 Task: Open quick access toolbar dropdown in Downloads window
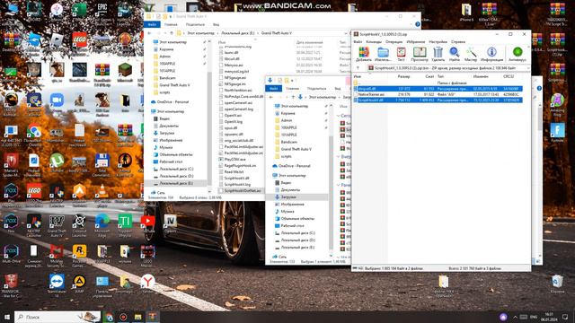pos(292,81)
